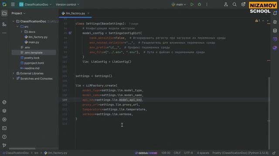Open the main run configuration dropdown

179,4
